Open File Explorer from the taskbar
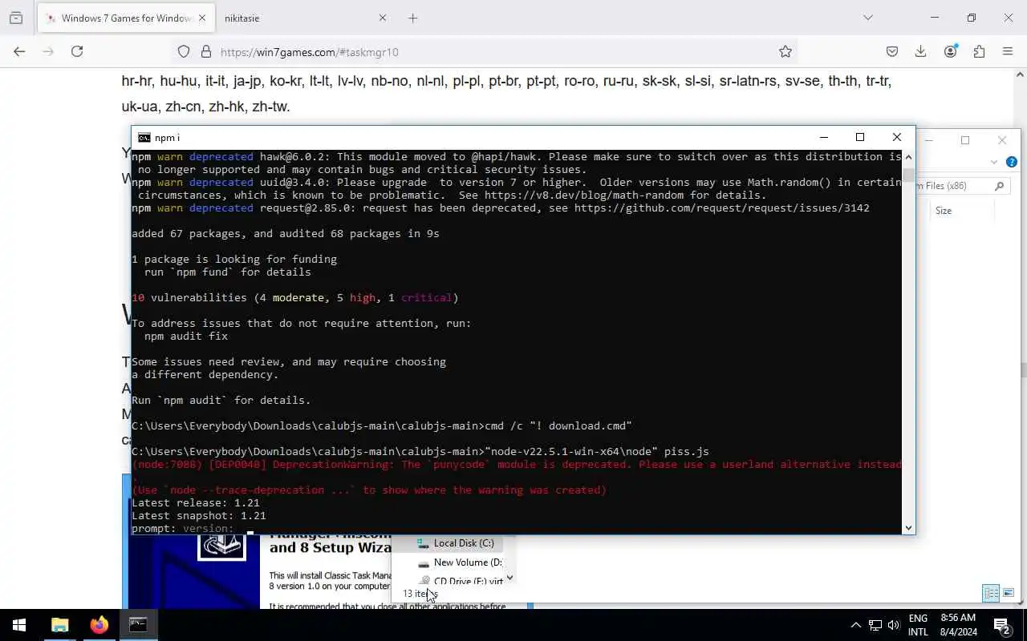1027x641 pixels. tap(60, 625)
